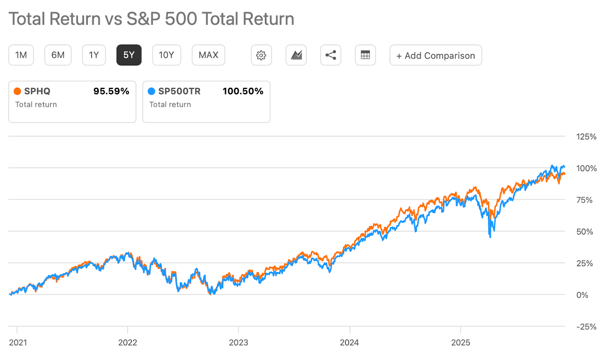Click the plus sign in Add Comparison
The image size is (608, 359).
(399, 56)
